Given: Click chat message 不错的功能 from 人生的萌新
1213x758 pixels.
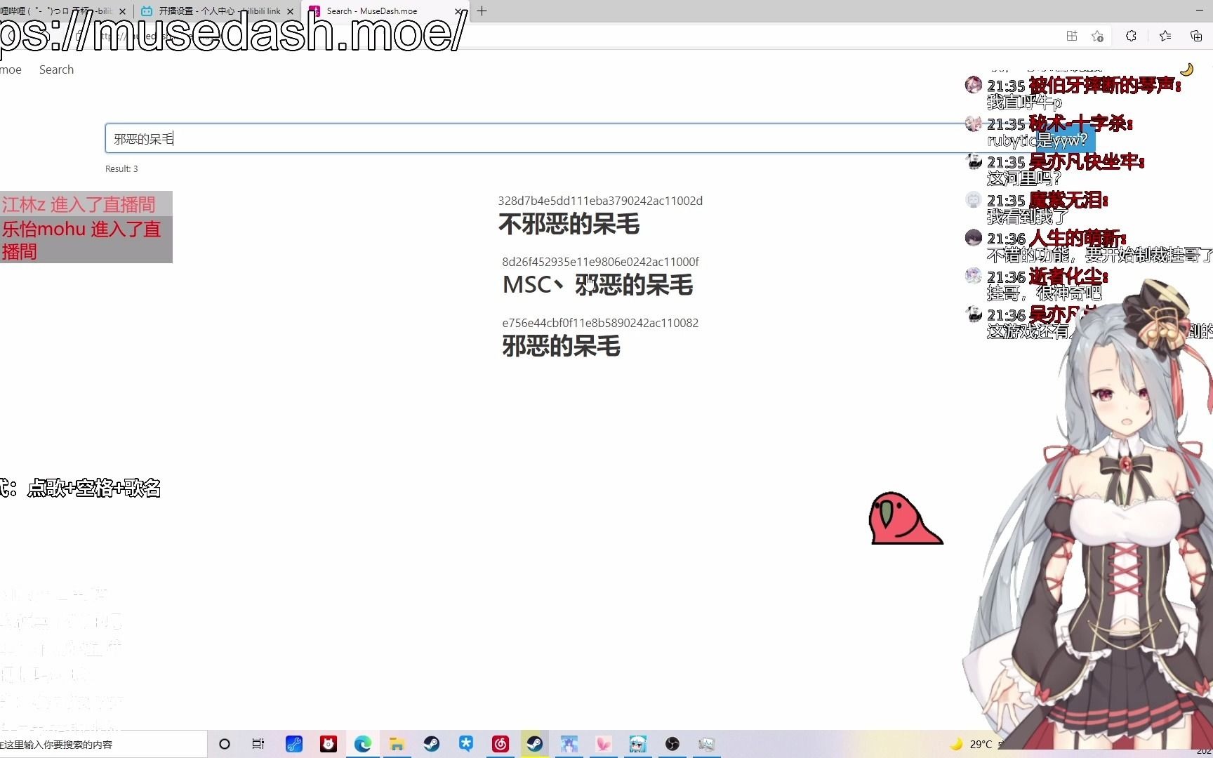Looking at the screenshot, I should (x=1099, y=255).
